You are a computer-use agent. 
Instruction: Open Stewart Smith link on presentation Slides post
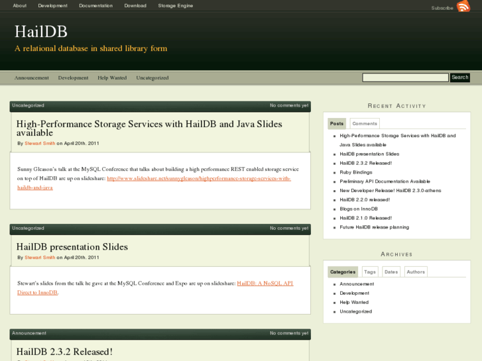pyautogui.click(x=40, y=258)
